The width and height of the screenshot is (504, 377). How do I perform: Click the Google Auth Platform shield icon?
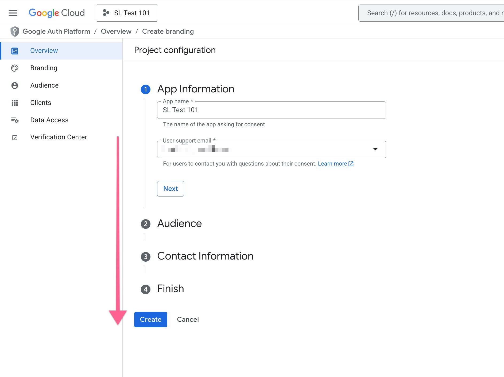15,32
